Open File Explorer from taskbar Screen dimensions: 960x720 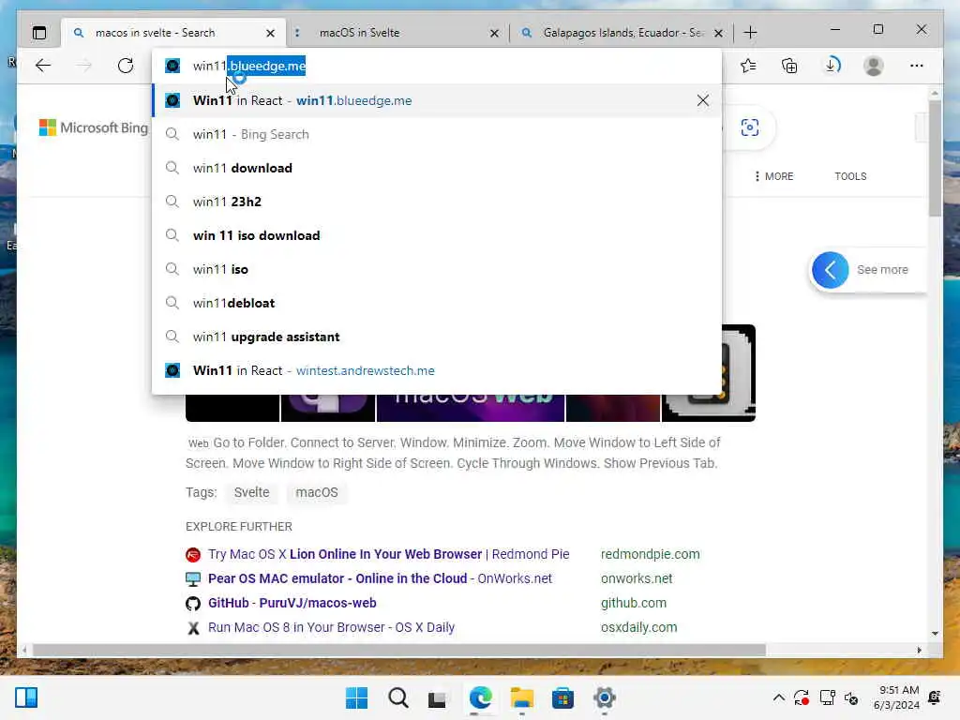521,697
